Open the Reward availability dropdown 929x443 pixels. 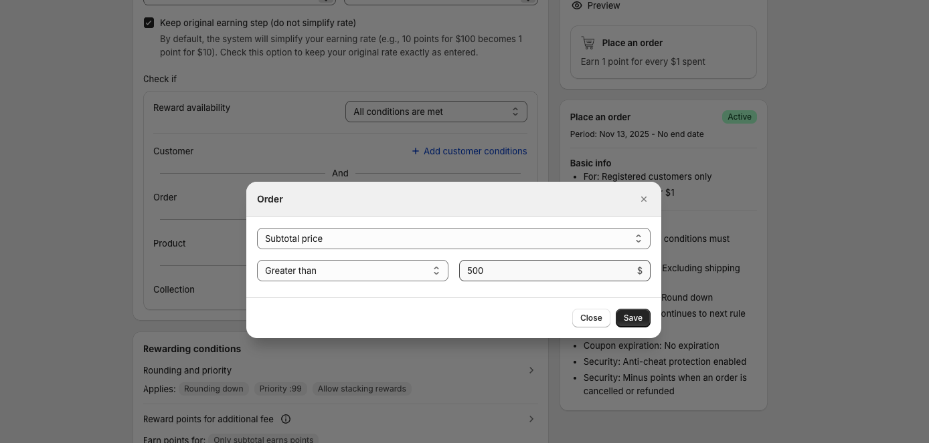click(x=436, y=112)
